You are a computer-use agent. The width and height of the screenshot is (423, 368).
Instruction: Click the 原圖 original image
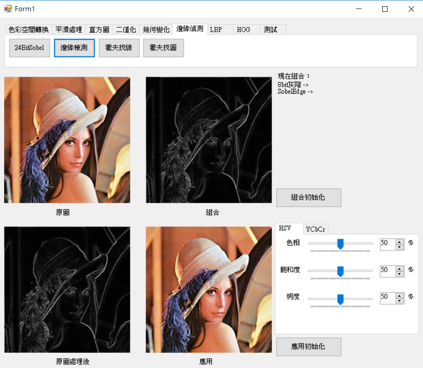click(x=67, y=140)
